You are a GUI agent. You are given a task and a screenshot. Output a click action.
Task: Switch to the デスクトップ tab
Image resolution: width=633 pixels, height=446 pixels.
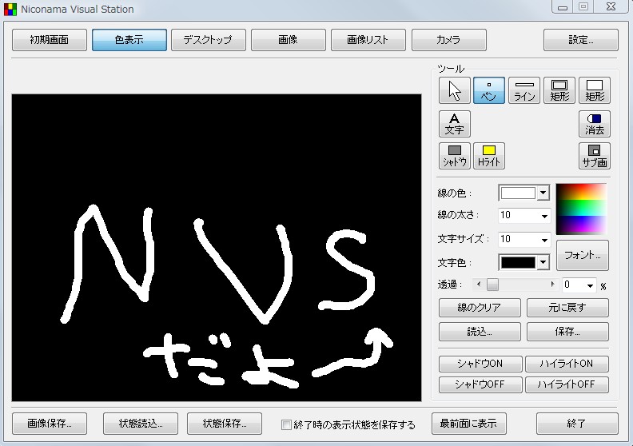point(209,40)
